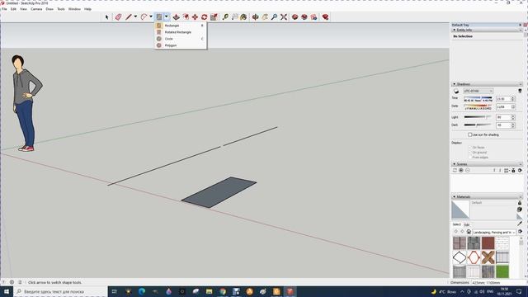This screenshot has width=528, height=297.
Task: Open Line tool variants dropdown arrow
Action: (135, 16)
